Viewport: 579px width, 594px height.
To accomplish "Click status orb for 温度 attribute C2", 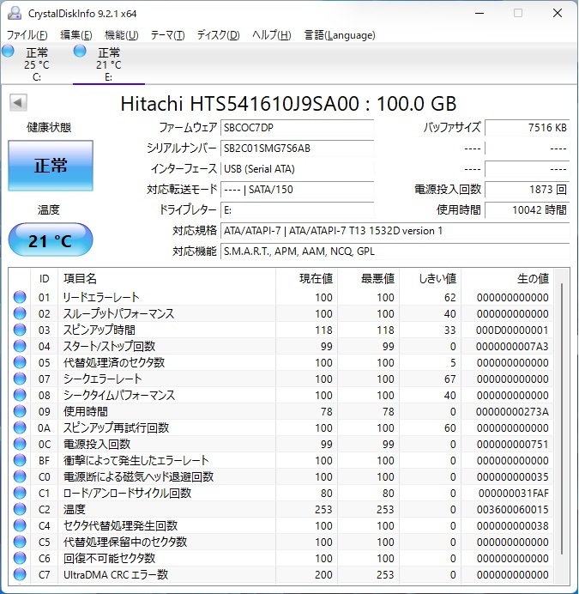I will (20, 509).
